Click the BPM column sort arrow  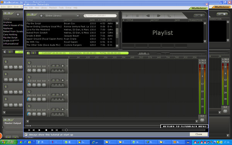(x=99, y=20)
